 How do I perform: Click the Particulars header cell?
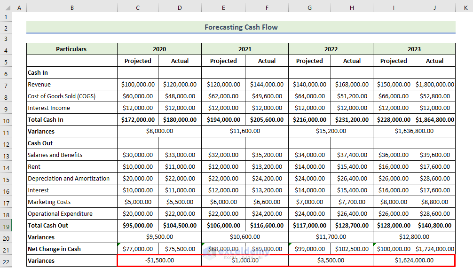71,49
